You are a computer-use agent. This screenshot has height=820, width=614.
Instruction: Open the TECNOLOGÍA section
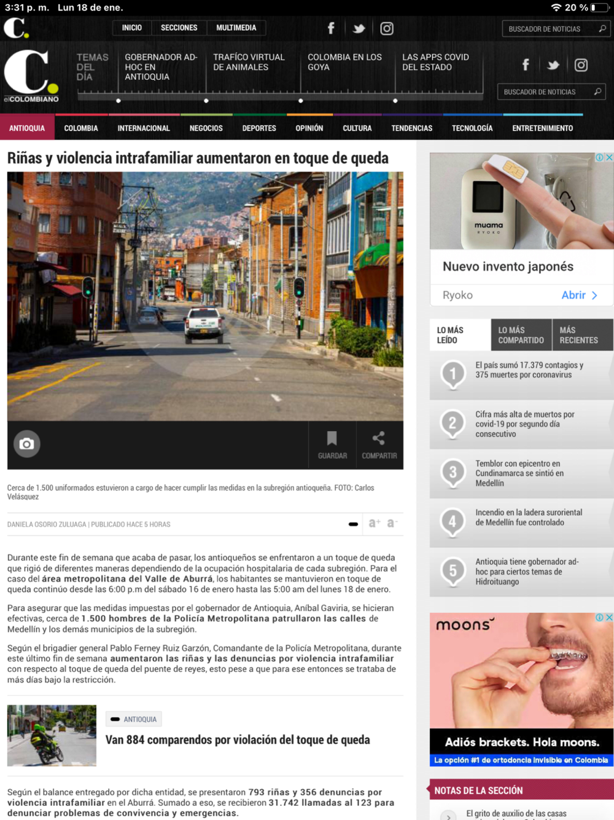(x=472, y=128)
